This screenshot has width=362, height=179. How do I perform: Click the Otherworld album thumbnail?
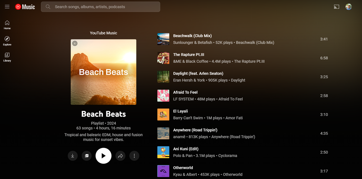click(x=163, y=171)
